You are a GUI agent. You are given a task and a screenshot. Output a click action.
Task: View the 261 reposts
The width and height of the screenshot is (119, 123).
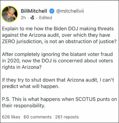coord(67,117)
